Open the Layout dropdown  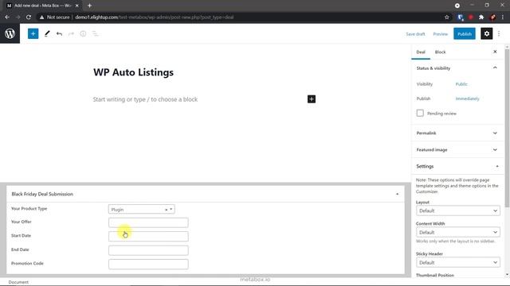coord(458,211)
